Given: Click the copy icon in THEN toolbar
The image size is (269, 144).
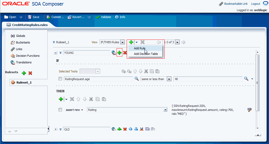Looking at the screenshot, I should (97, 99).
